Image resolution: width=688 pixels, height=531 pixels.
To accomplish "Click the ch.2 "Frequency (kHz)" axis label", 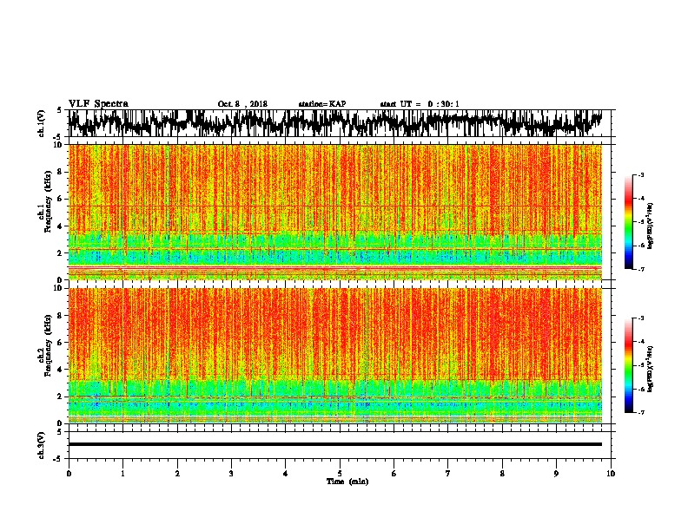I will 48,345.
